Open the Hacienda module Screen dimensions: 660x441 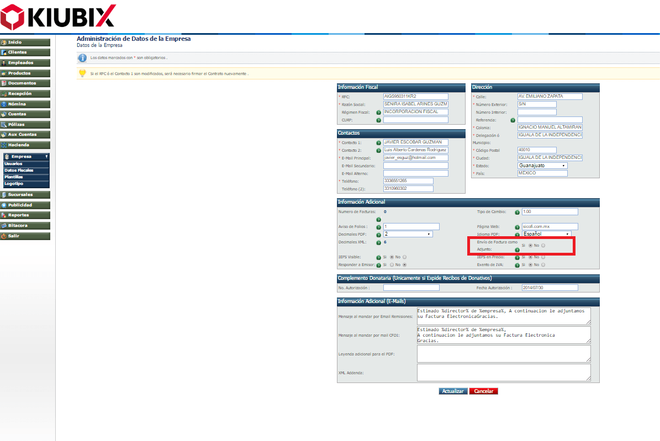[x=25, y=145]
